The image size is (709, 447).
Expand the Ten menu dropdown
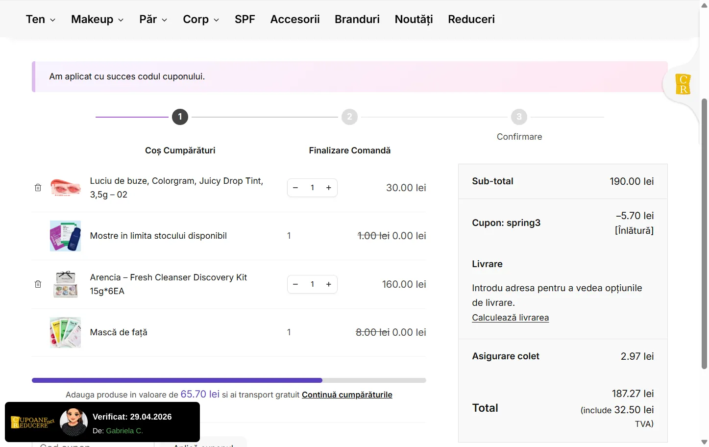[x=40, y=19]
